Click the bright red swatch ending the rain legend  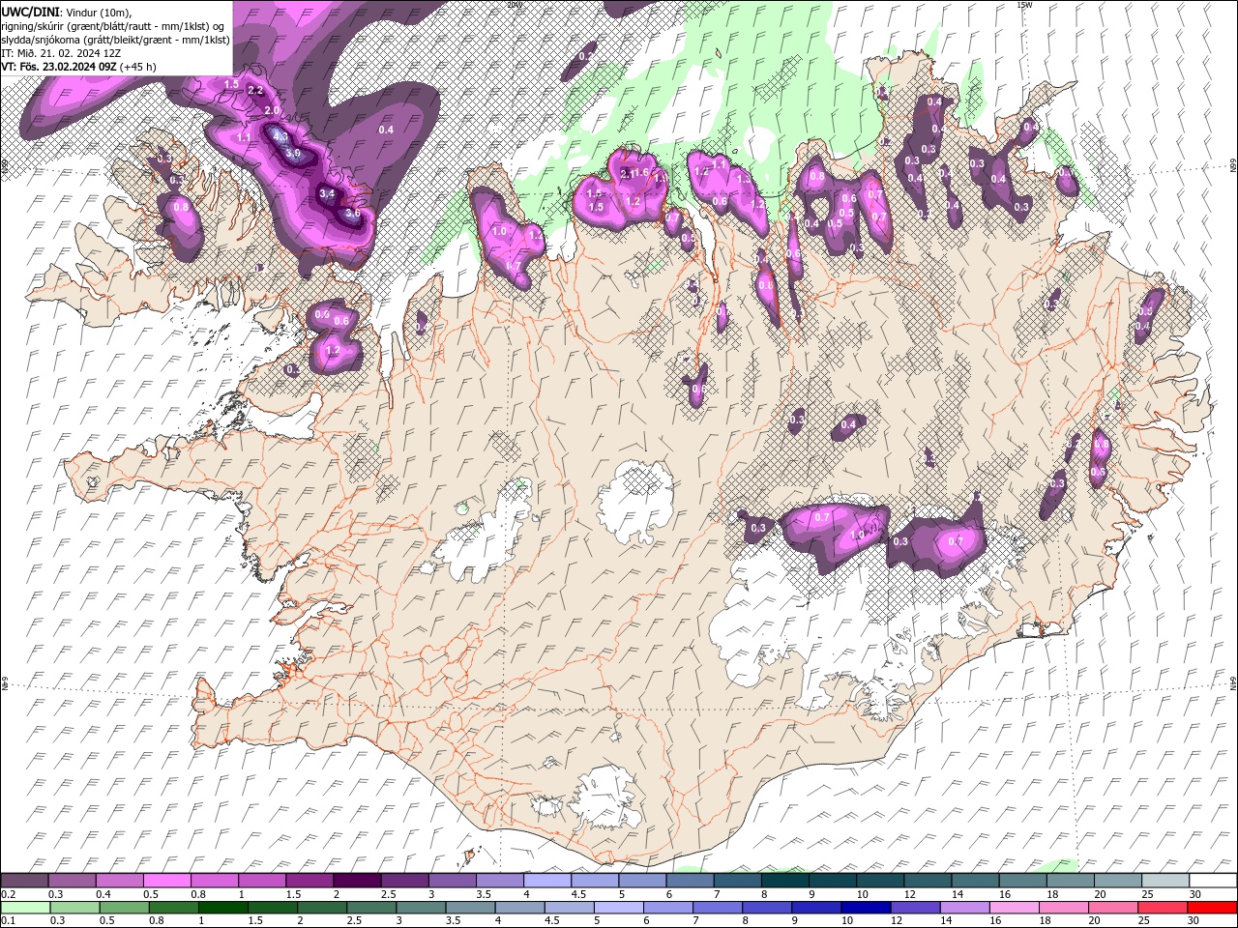click(x=1213, y=908)
